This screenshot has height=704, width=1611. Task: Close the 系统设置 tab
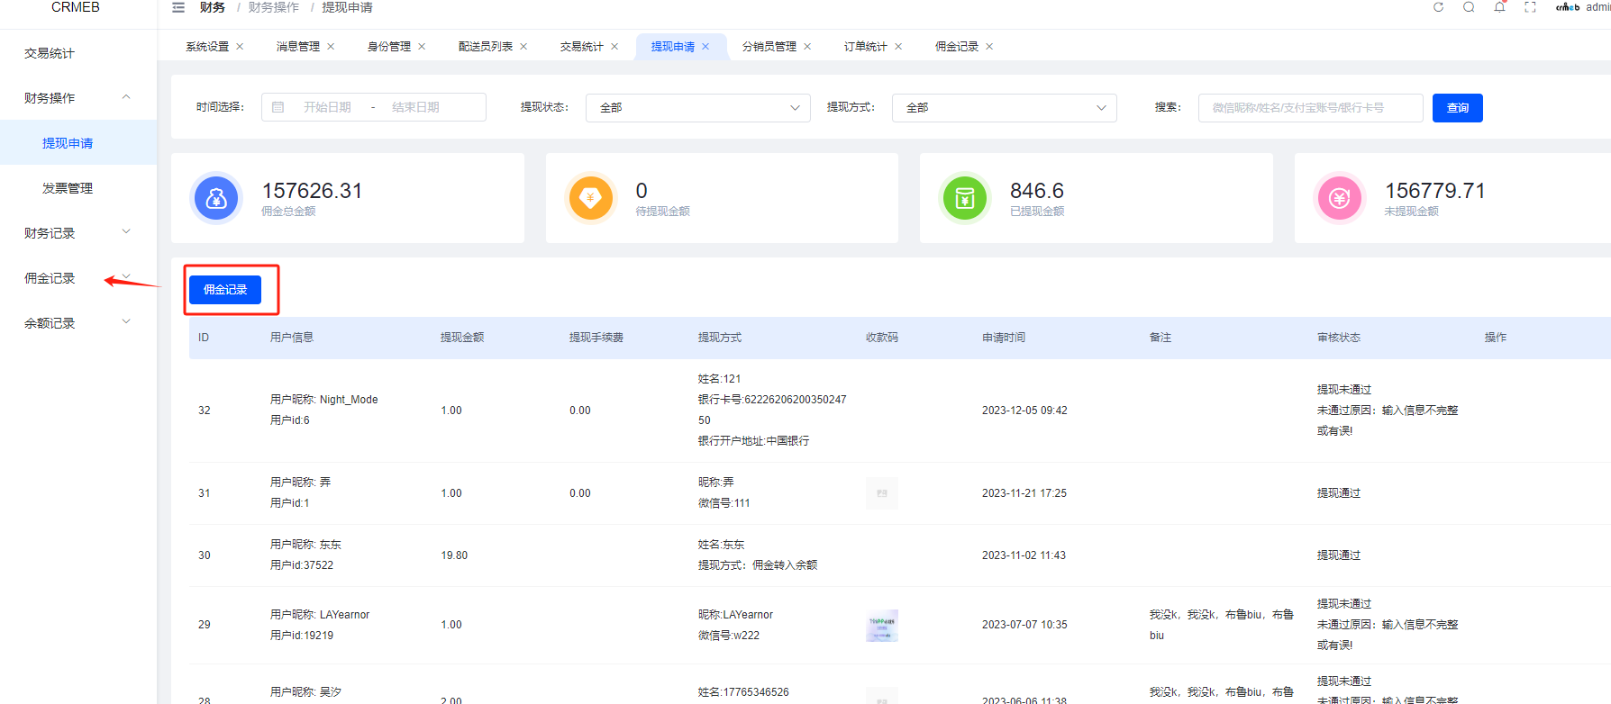(240, 47)
